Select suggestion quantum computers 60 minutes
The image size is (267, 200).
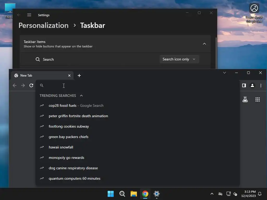coord(138,178)
